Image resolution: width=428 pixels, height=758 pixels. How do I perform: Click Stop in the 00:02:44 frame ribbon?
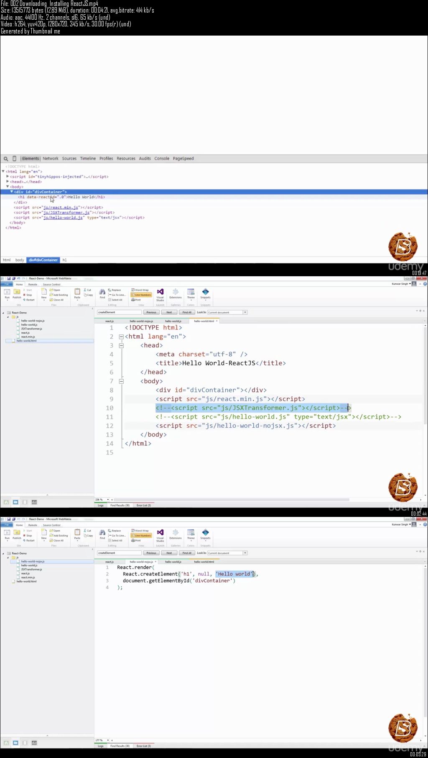click(x=28, y=295)
